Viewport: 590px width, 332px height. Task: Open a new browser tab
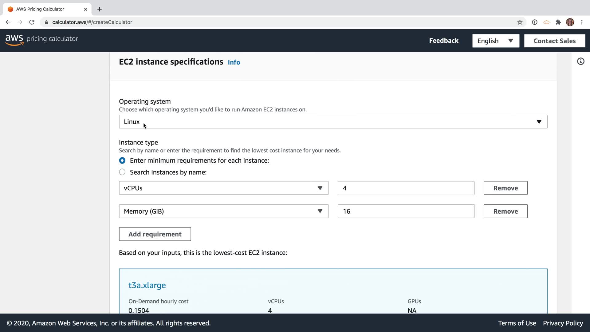coord(100,9)
